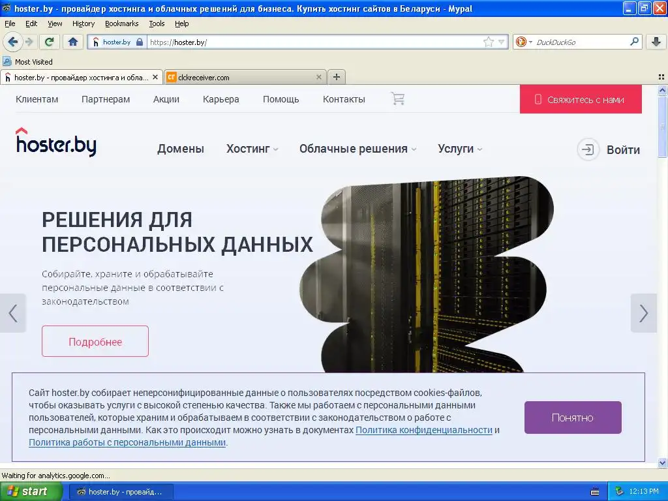Click the browser Forward arrow
Image resolution: width=668 pixels, height=501 pixels.
click(29, 42)
